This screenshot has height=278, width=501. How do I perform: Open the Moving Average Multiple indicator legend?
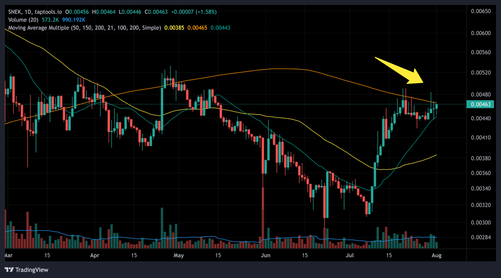coord(84,28)
